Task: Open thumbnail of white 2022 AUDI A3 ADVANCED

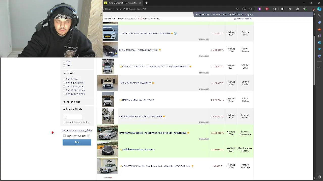Action: (107, 83)
